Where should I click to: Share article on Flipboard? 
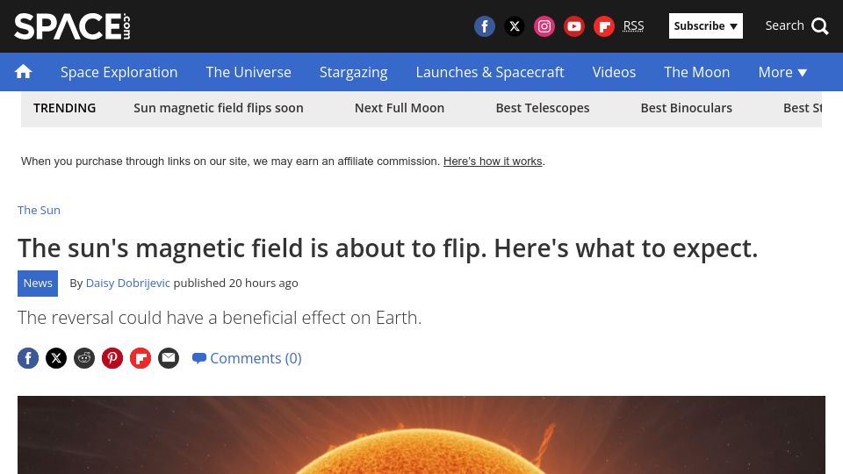[140, 358]
